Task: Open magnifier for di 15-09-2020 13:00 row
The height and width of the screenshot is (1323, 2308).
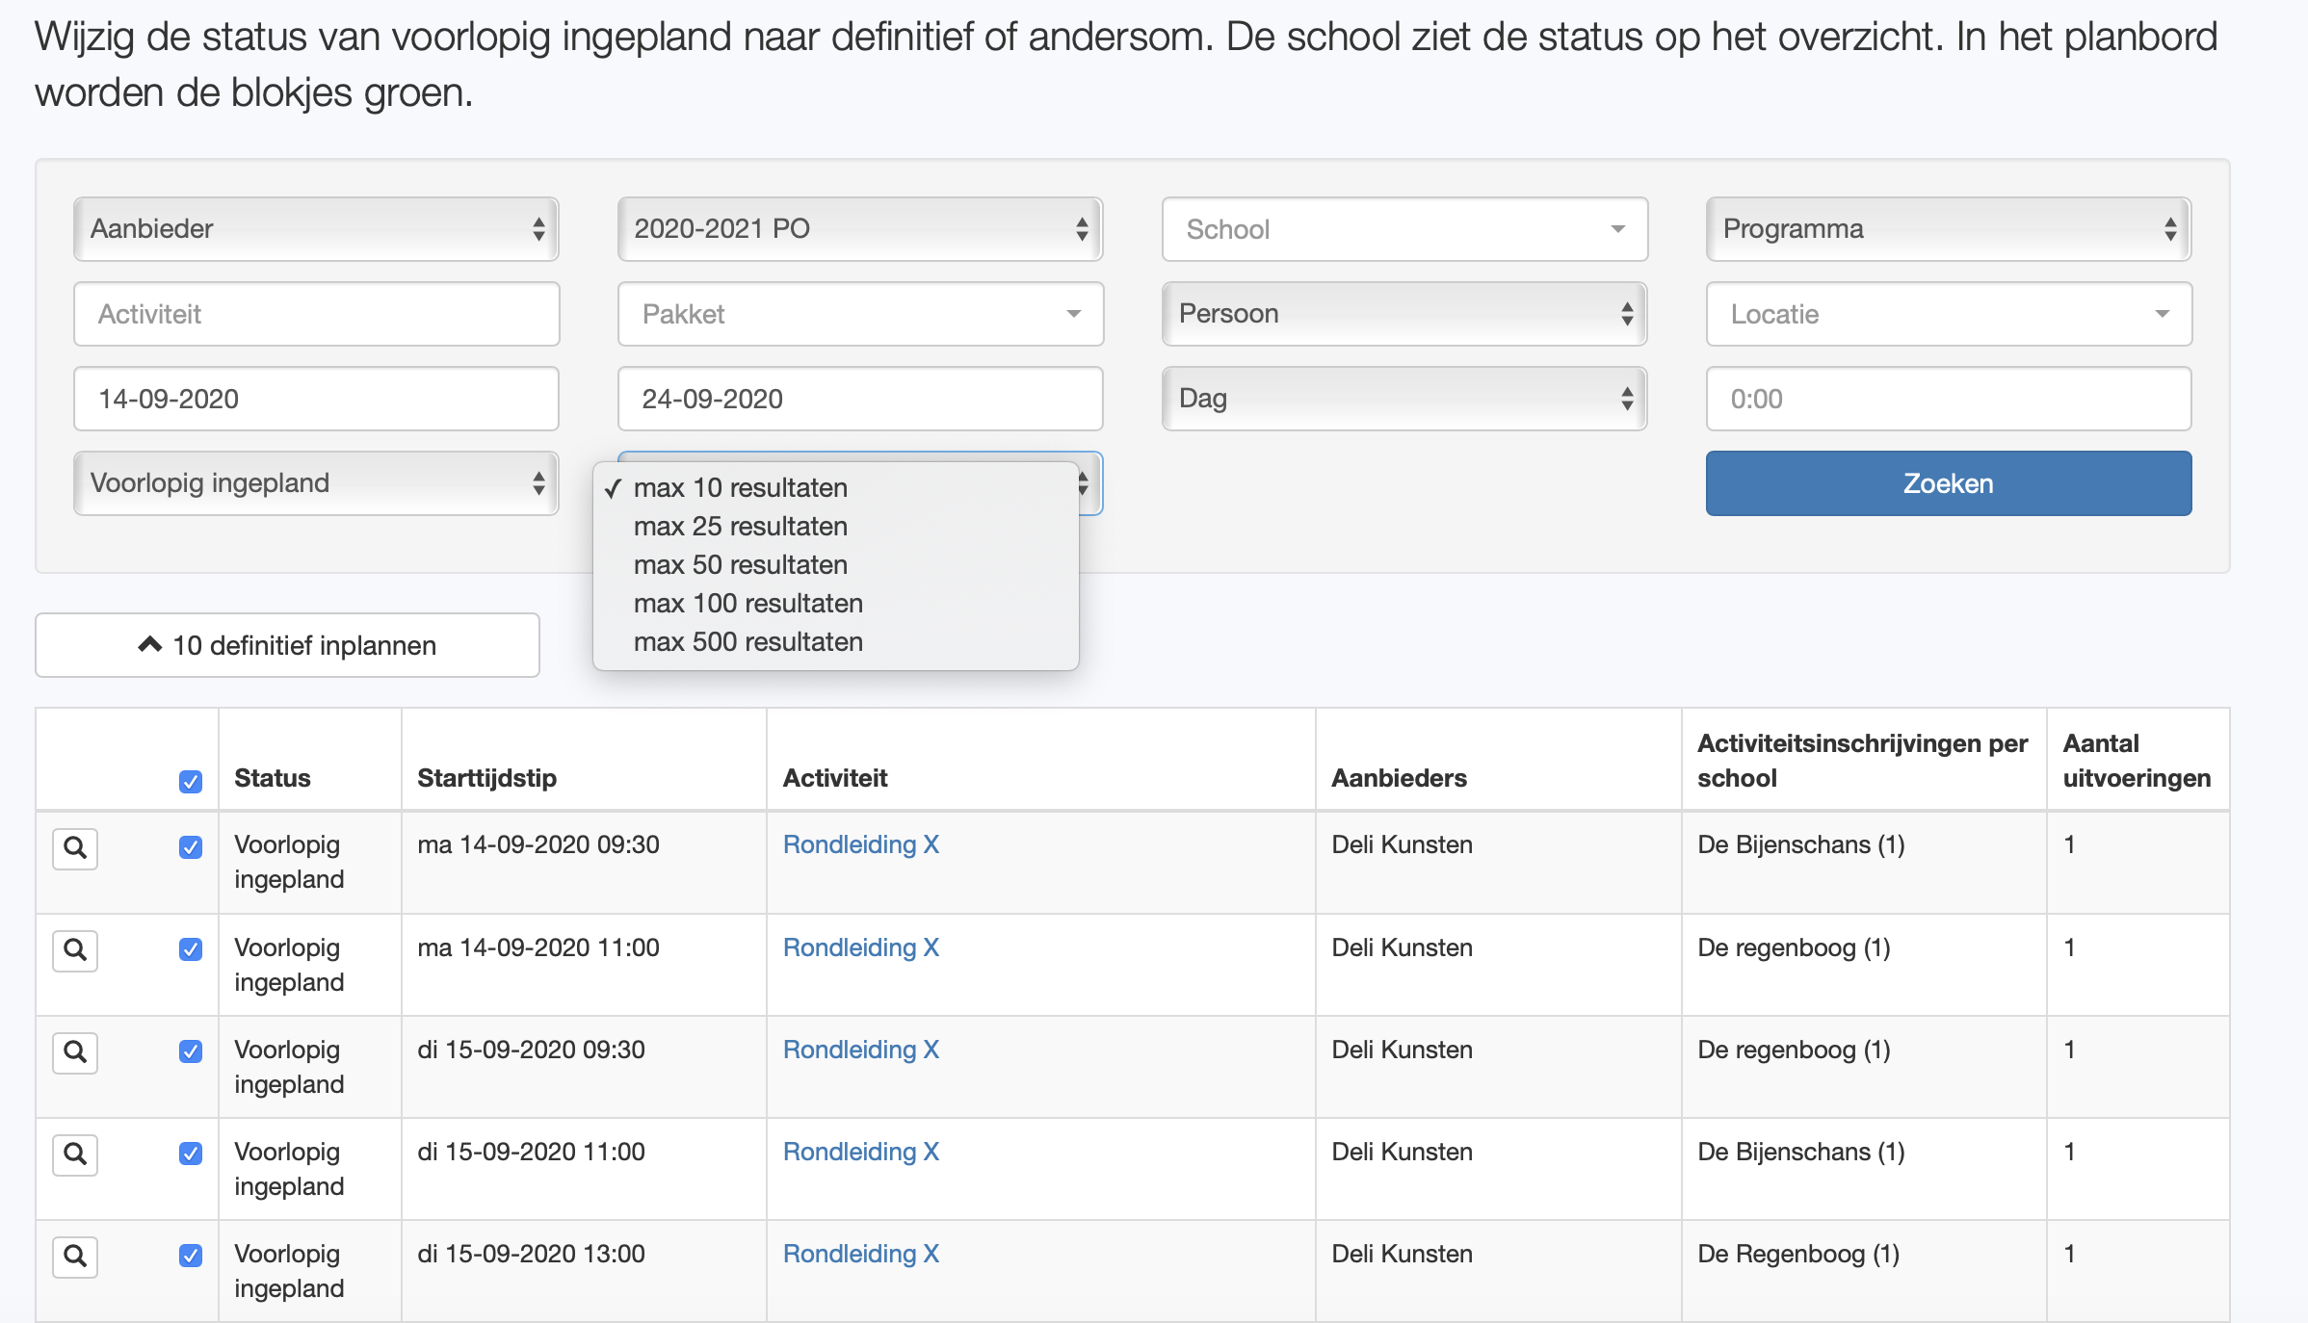Action: 75,1257
